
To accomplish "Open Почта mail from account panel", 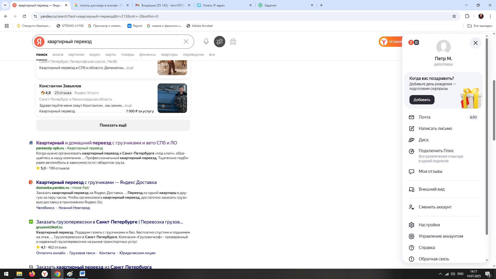I will tap(444, 117).
